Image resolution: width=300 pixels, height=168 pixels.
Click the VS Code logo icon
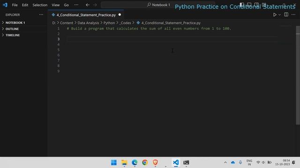pyautogui.click(x=5, y=5)
